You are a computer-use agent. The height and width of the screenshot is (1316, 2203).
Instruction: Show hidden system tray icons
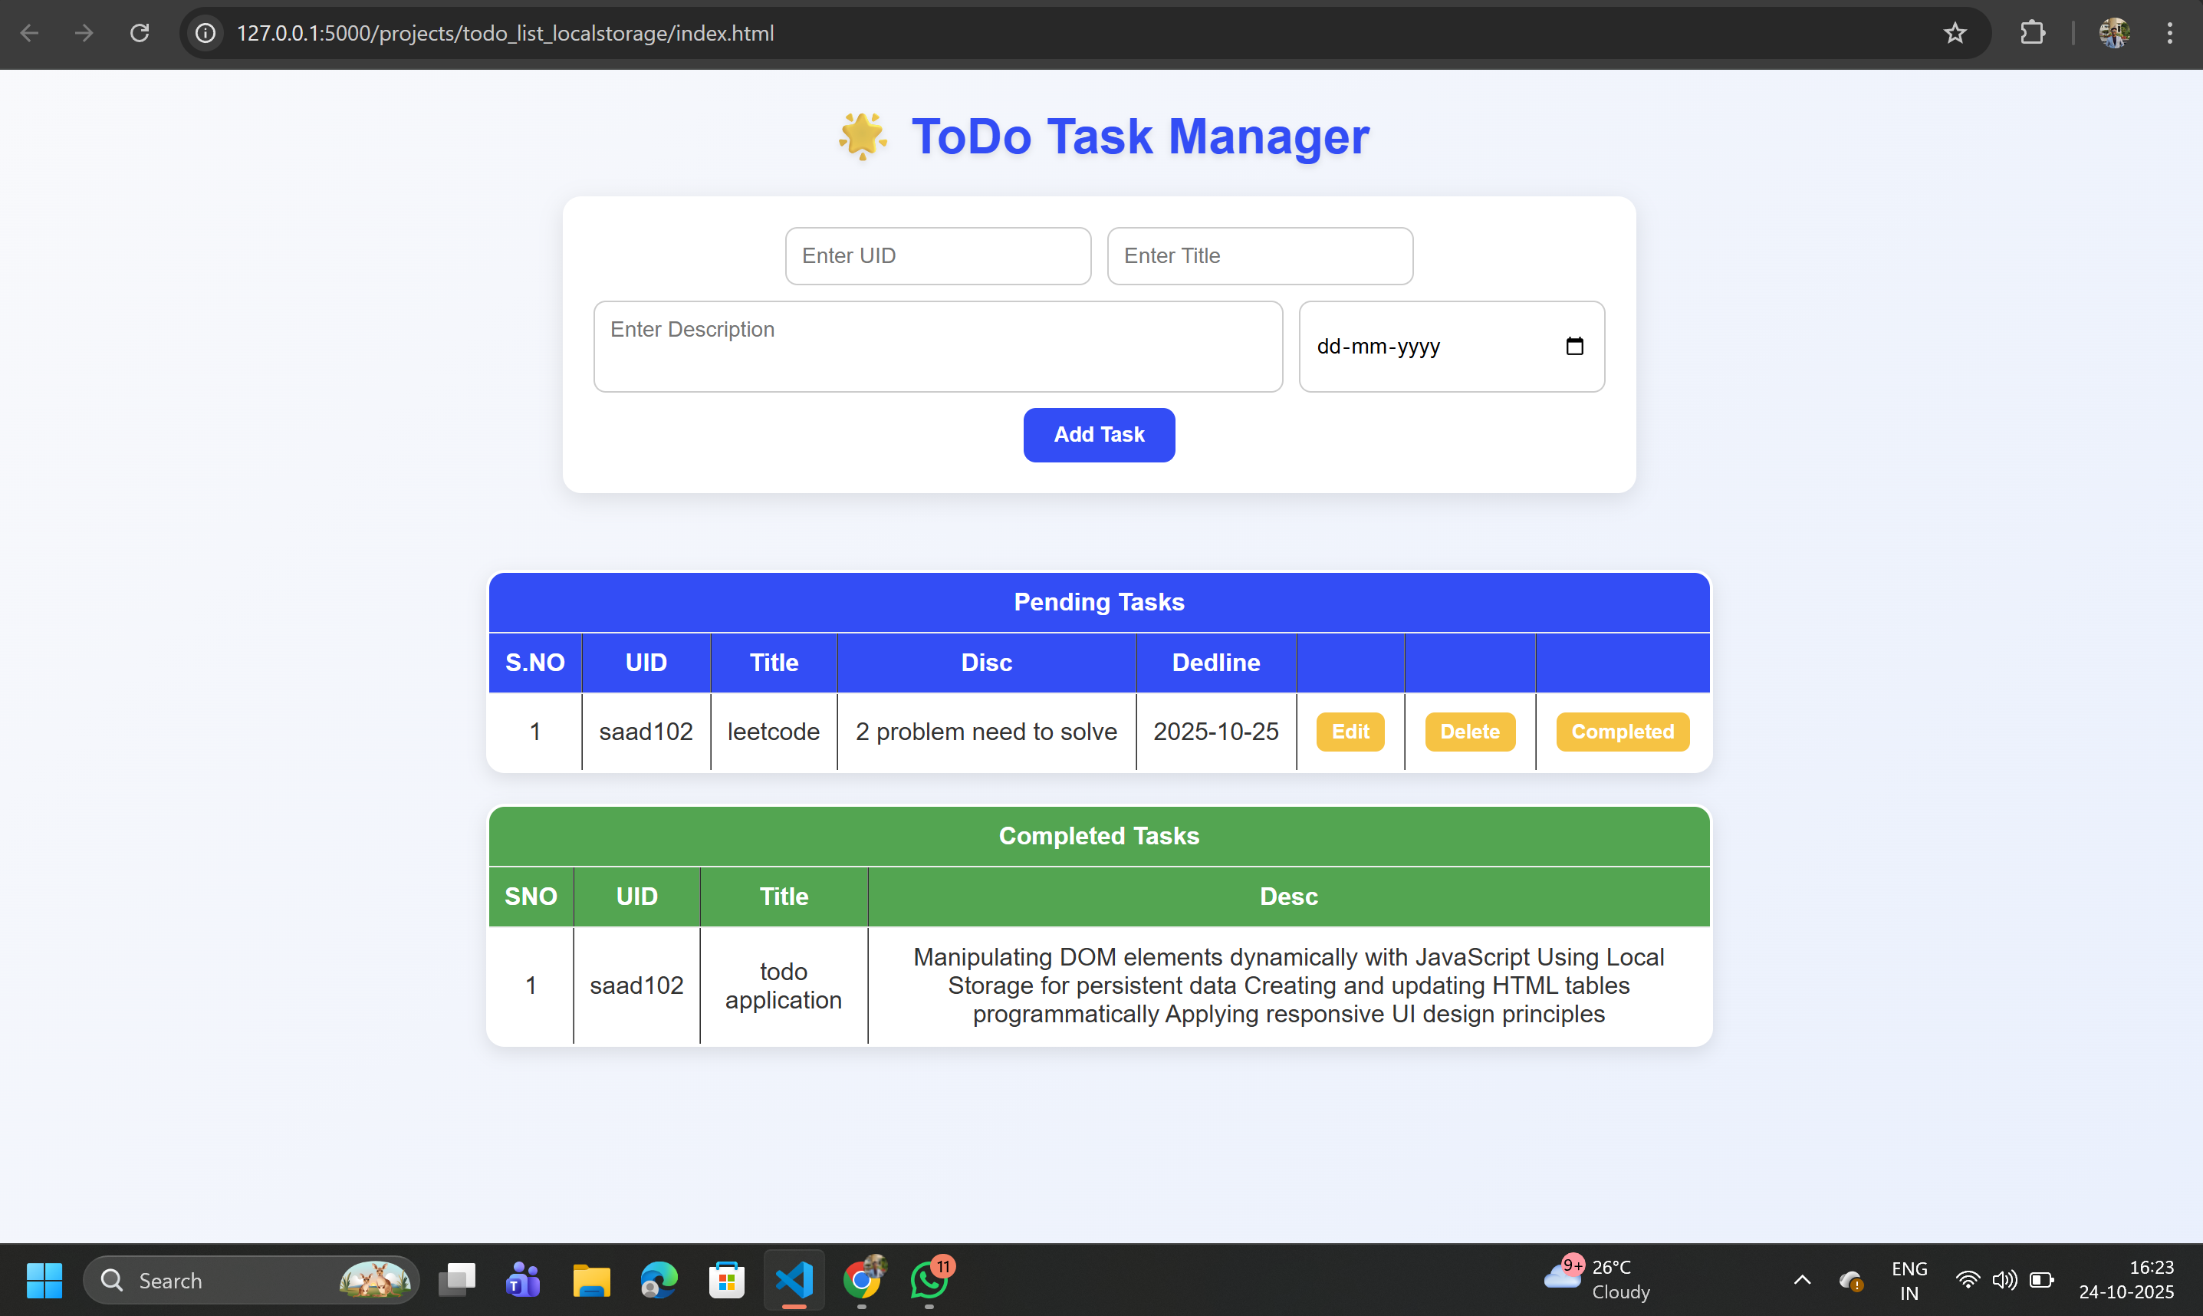click(x=1801, y=1280)
